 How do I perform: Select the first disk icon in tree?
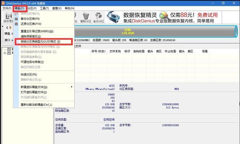(9, 49)
